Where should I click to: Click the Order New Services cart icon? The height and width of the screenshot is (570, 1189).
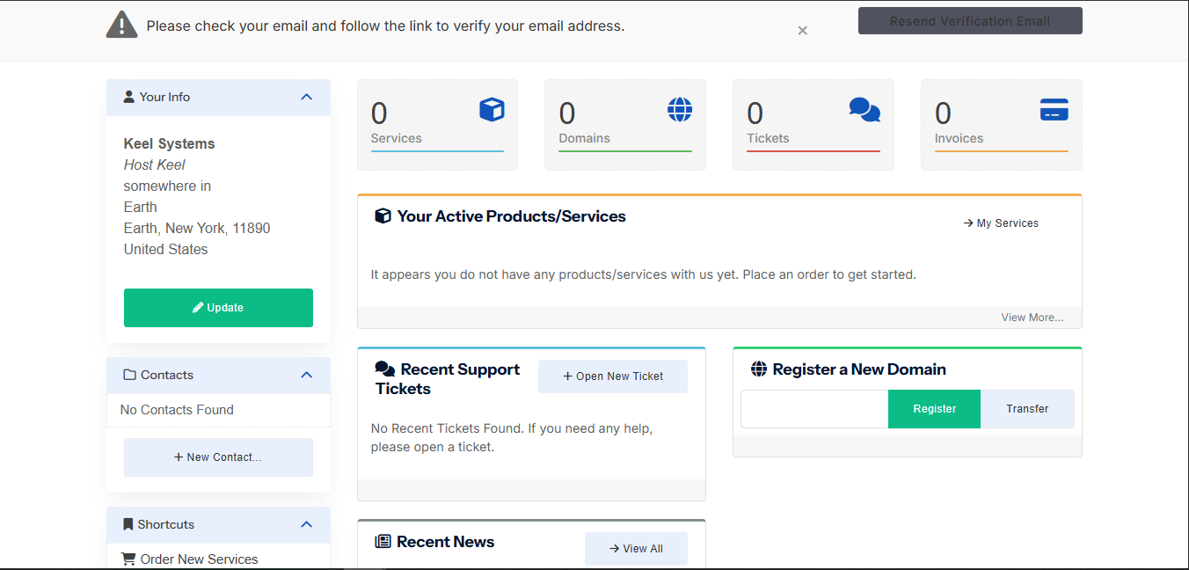pos(128,559)
